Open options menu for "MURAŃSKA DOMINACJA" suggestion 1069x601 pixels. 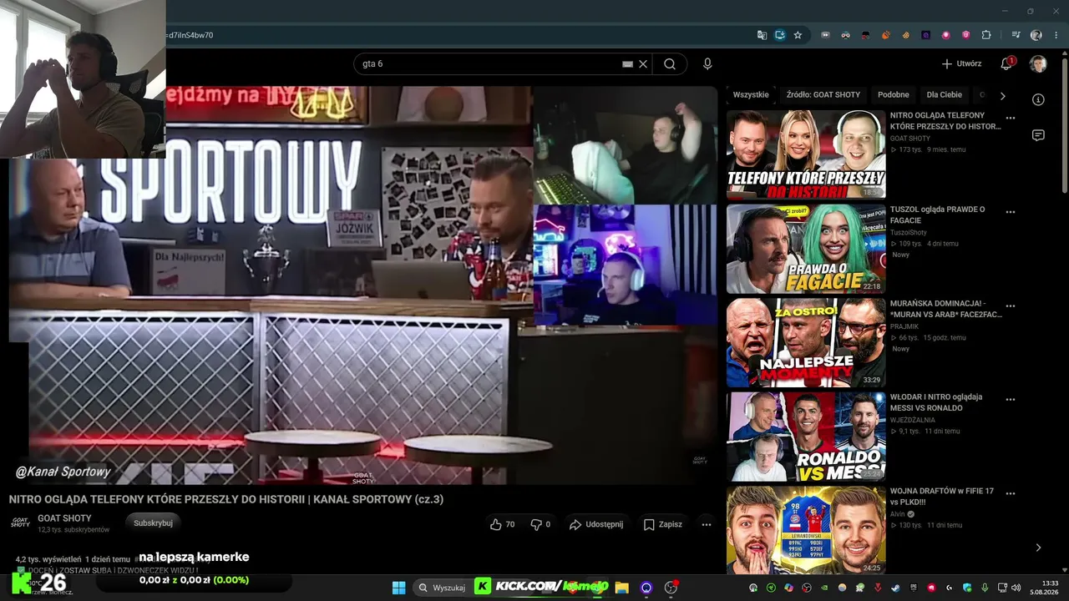[x=1011, y=306]
